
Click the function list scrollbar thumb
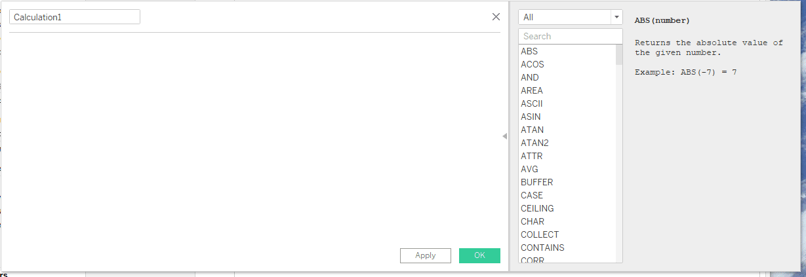tap(619, 55)
